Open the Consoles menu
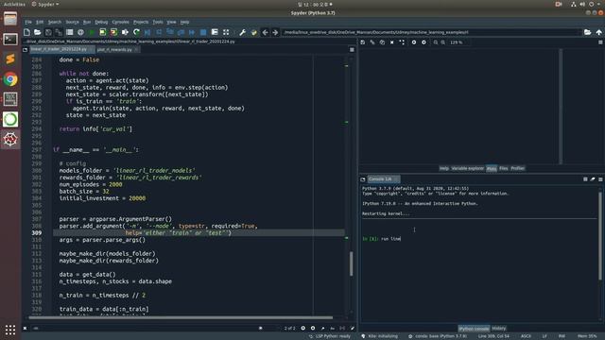Viewport: 605px width, 340px height. pos(120,22)
